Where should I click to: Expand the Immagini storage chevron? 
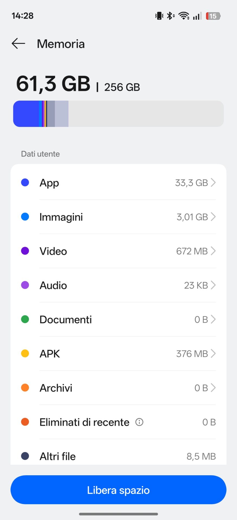pyautogui.click(x=213, y=217)
